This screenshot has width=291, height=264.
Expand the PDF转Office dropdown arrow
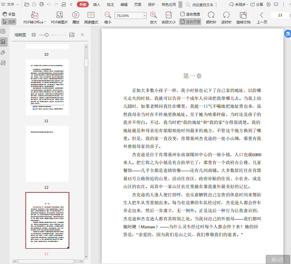(45, 22)
